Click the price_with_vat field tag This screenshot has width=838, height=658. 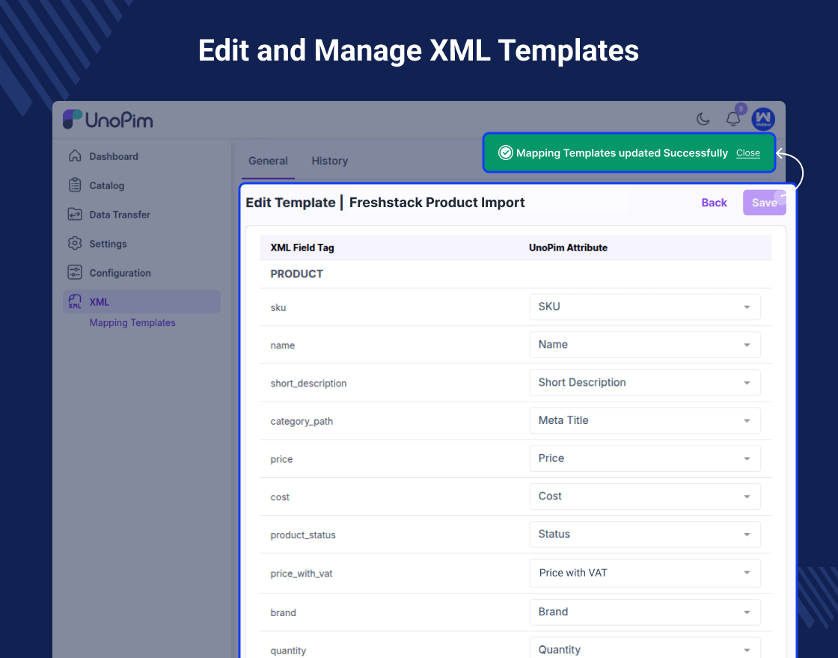point(302,574)
